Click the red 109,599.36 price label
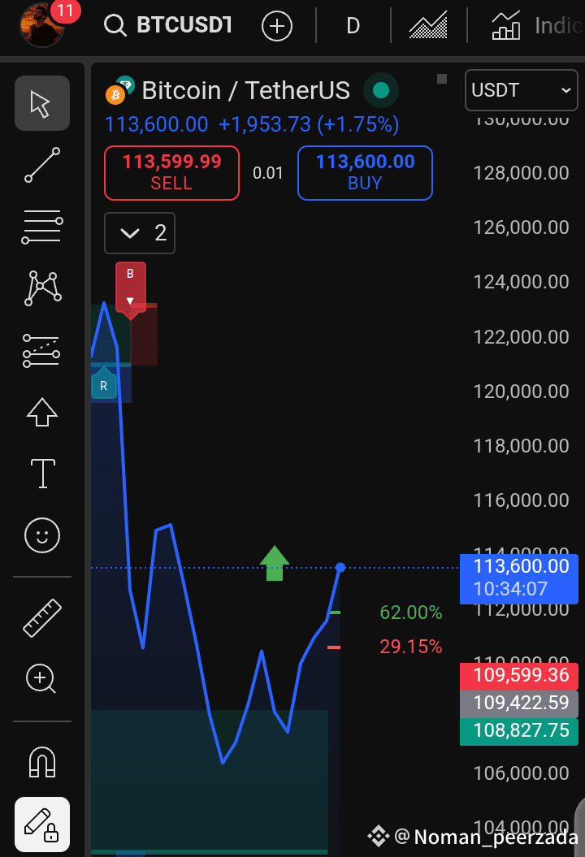The width and height of the screenshot is (585, 857). pos(519,676)
